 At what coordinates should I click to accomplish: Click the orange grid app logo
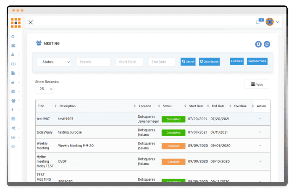pos(16,23)
